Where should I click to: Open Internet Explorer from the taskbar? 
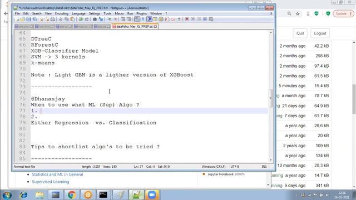(x=23, y=195)
